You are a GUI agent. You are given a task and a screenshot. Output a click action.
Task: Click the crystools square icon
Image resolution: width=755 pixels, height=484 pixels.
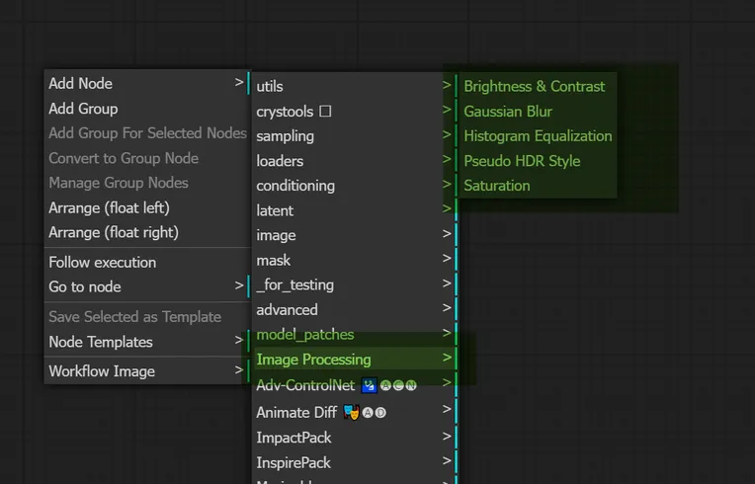coord(325,112)
